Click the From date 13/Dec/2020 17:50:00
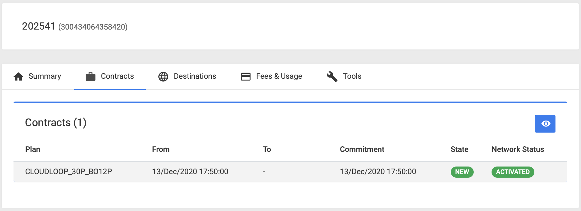This screenshot has height=211, width=581. coord(190,171)
